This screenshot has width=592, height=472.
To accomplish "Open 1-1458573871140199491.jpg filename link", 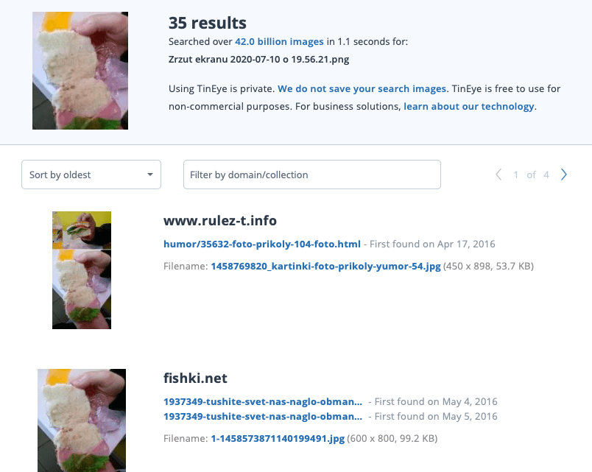I will tap(278, 438).
